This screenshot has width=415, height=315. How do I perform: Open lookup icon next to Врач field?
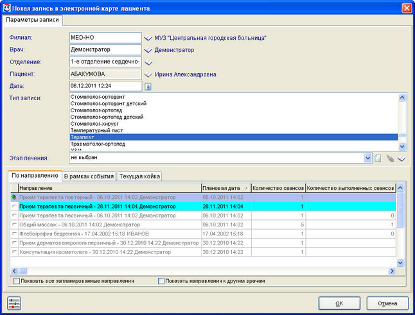click(x=148, y=50)
